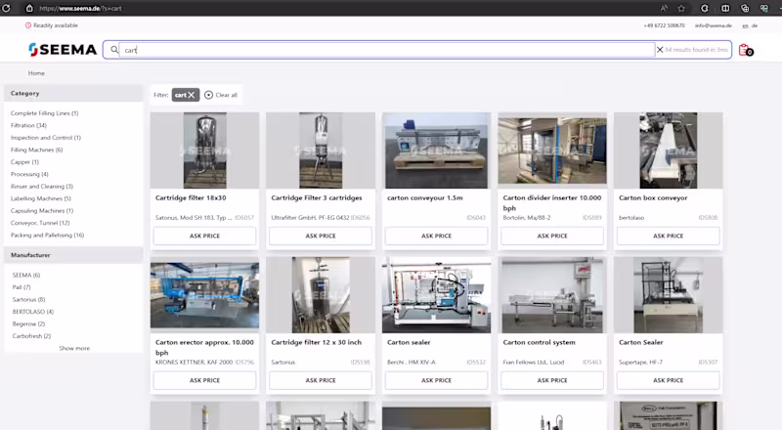782x430 pixels.
Task: Open browser read aloud icon
Action: click(663, 8)
